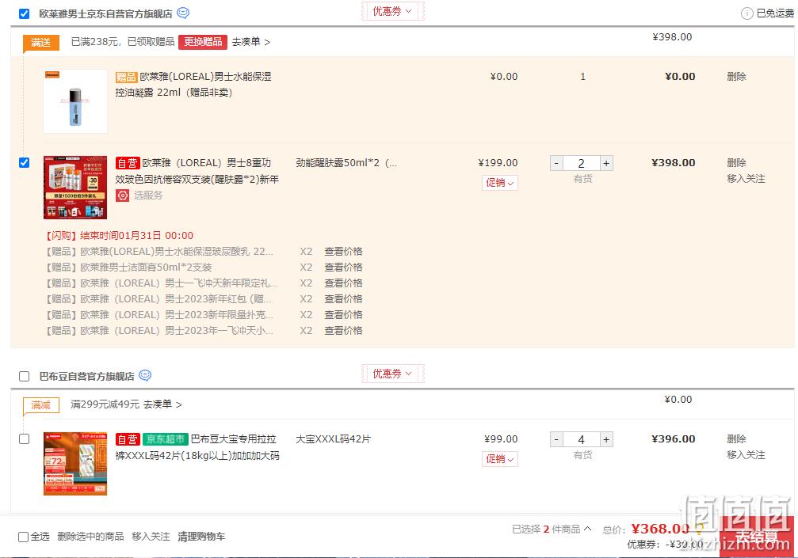Click 查看价格 for 2023新年红包 gift

[343, 299]
